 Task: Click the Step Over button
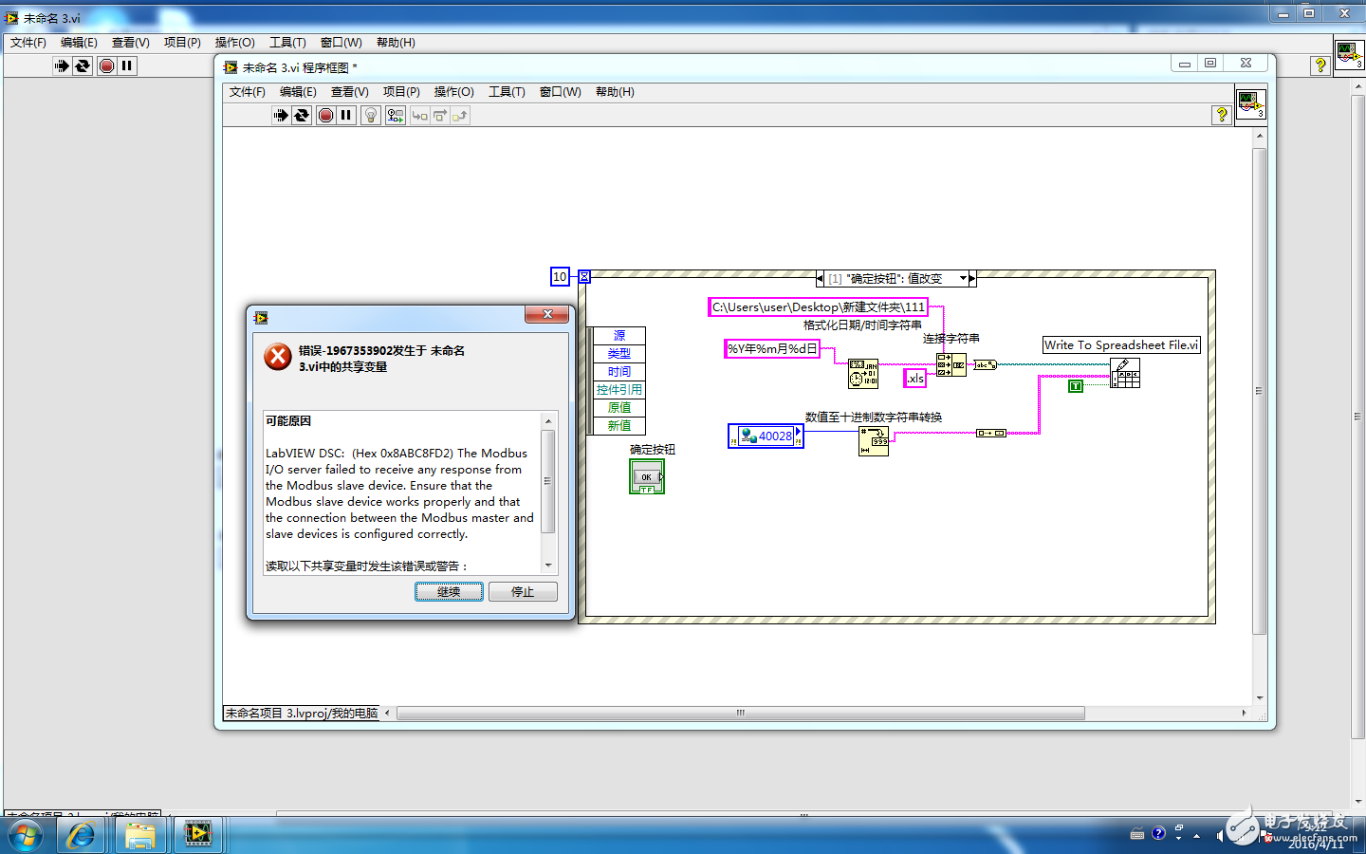point(440,116)
